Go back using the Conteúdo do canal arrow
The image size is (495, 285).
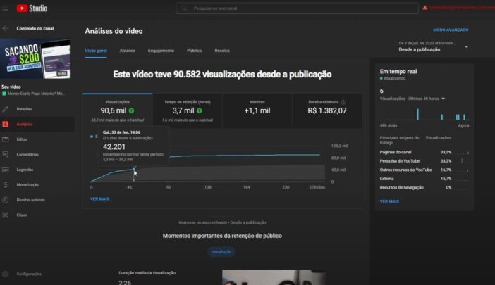6,28
